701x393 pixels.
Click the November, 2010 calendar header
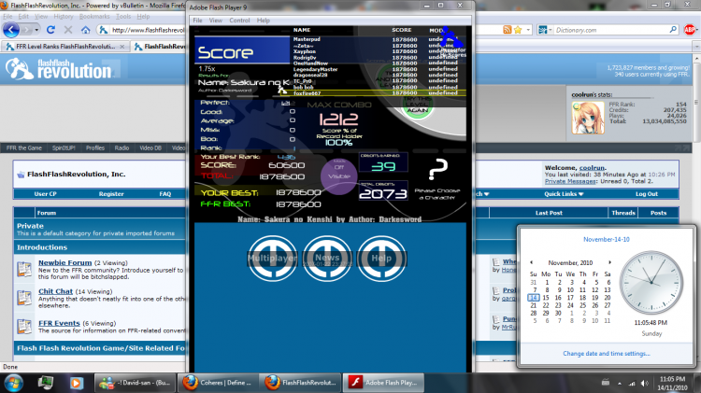pos(570,262)
